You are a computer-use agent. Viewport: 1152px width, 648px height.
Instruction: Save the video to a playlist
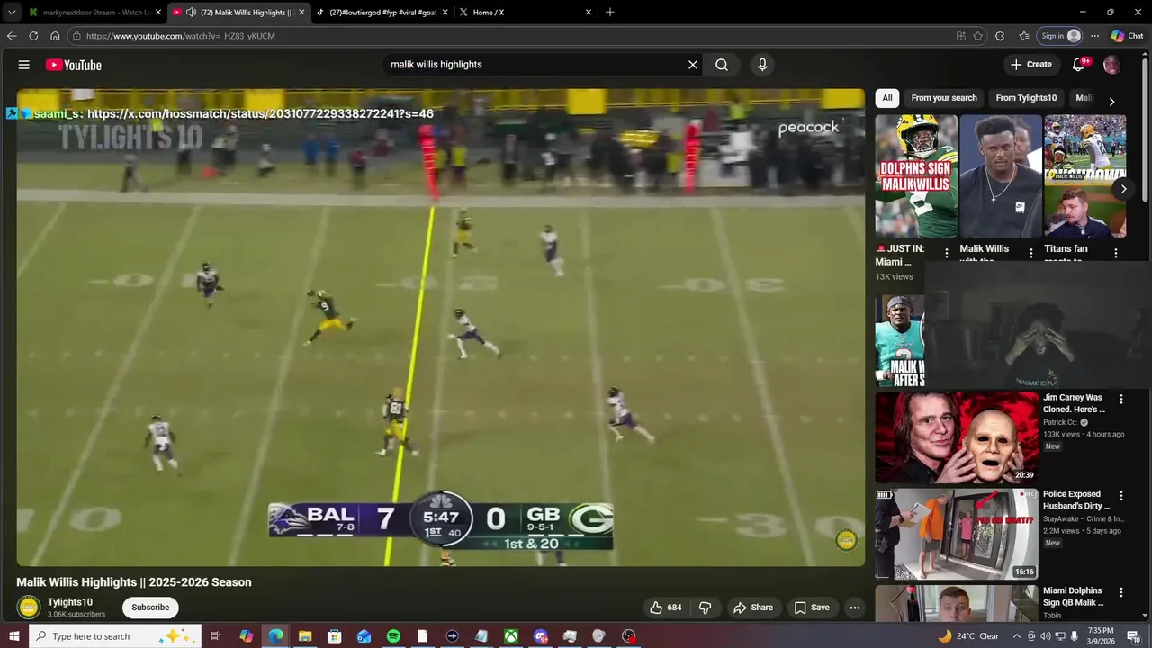(812, 607)
